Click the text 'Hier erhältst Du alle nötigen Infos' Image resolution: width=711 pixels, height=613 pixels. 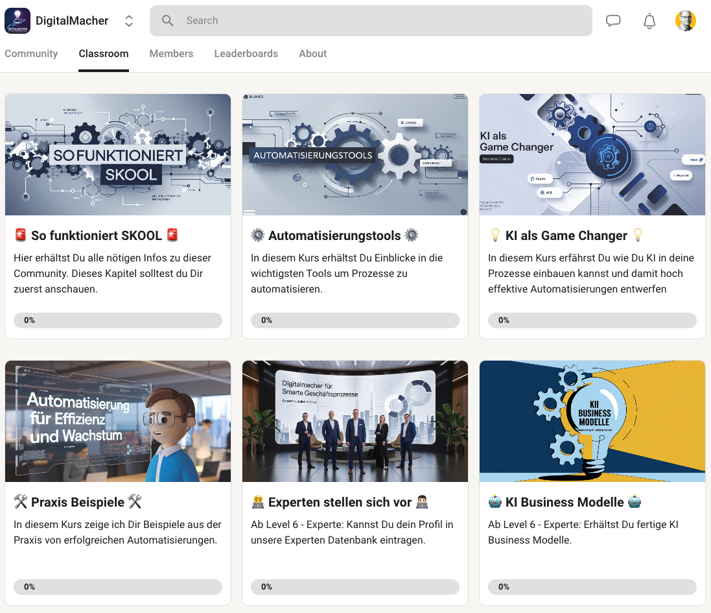(91, 258)
